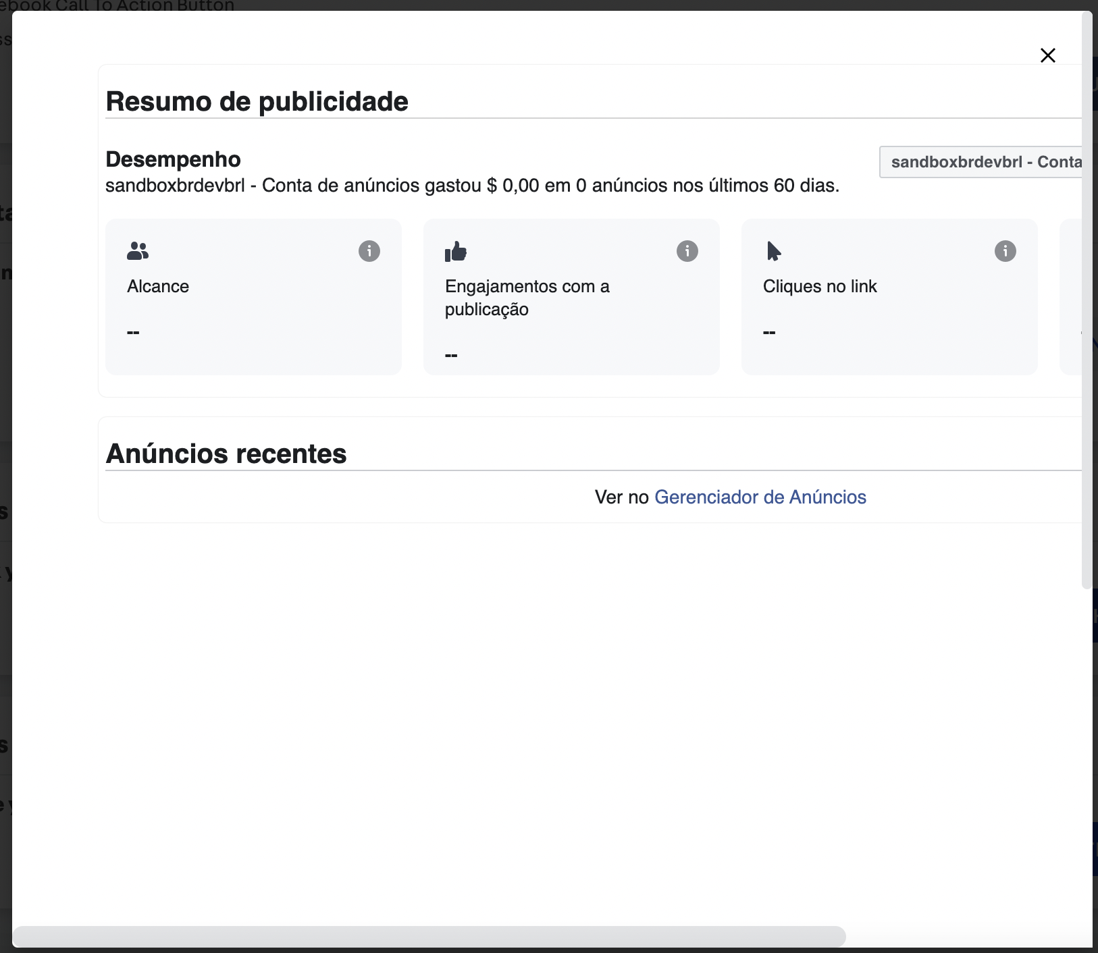The width and height of the screenshot is (1098, 953).
Task: Click the horizontal scrollbar at dialog bottom
Action: 429,936
